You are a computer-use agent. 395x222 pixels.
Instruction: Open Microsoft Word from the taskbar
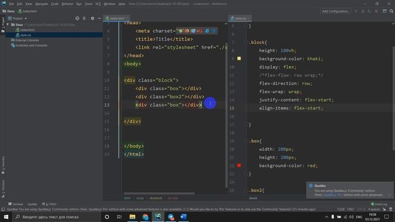[x=184, y=216]
